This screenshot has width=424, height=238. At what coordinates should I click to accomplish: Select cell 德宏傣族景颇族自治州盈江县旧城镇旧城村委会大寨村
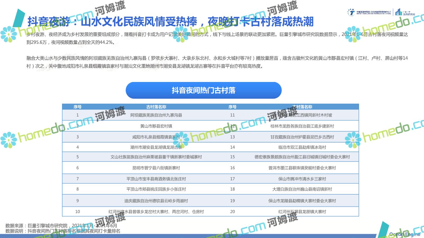(302, 157)
